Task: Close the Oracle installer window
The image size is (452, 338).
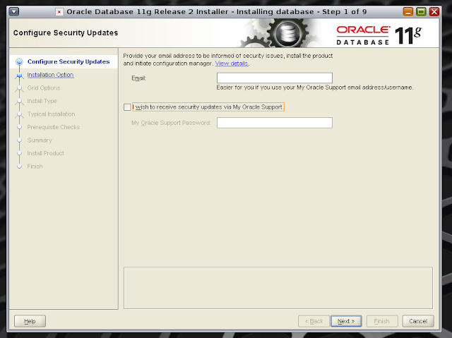Action: (x=434, y=12)
